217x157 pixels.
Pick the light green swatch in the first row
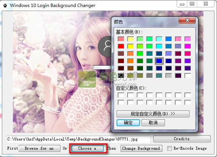pyautogui.click(x=140, y=39)
